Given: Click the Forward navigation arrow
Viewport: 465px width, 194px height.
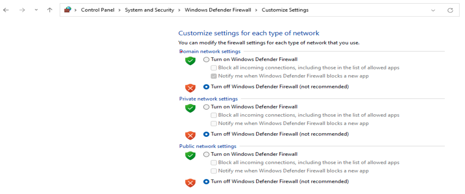Looking at the screenshot, I should coord(22,10).
